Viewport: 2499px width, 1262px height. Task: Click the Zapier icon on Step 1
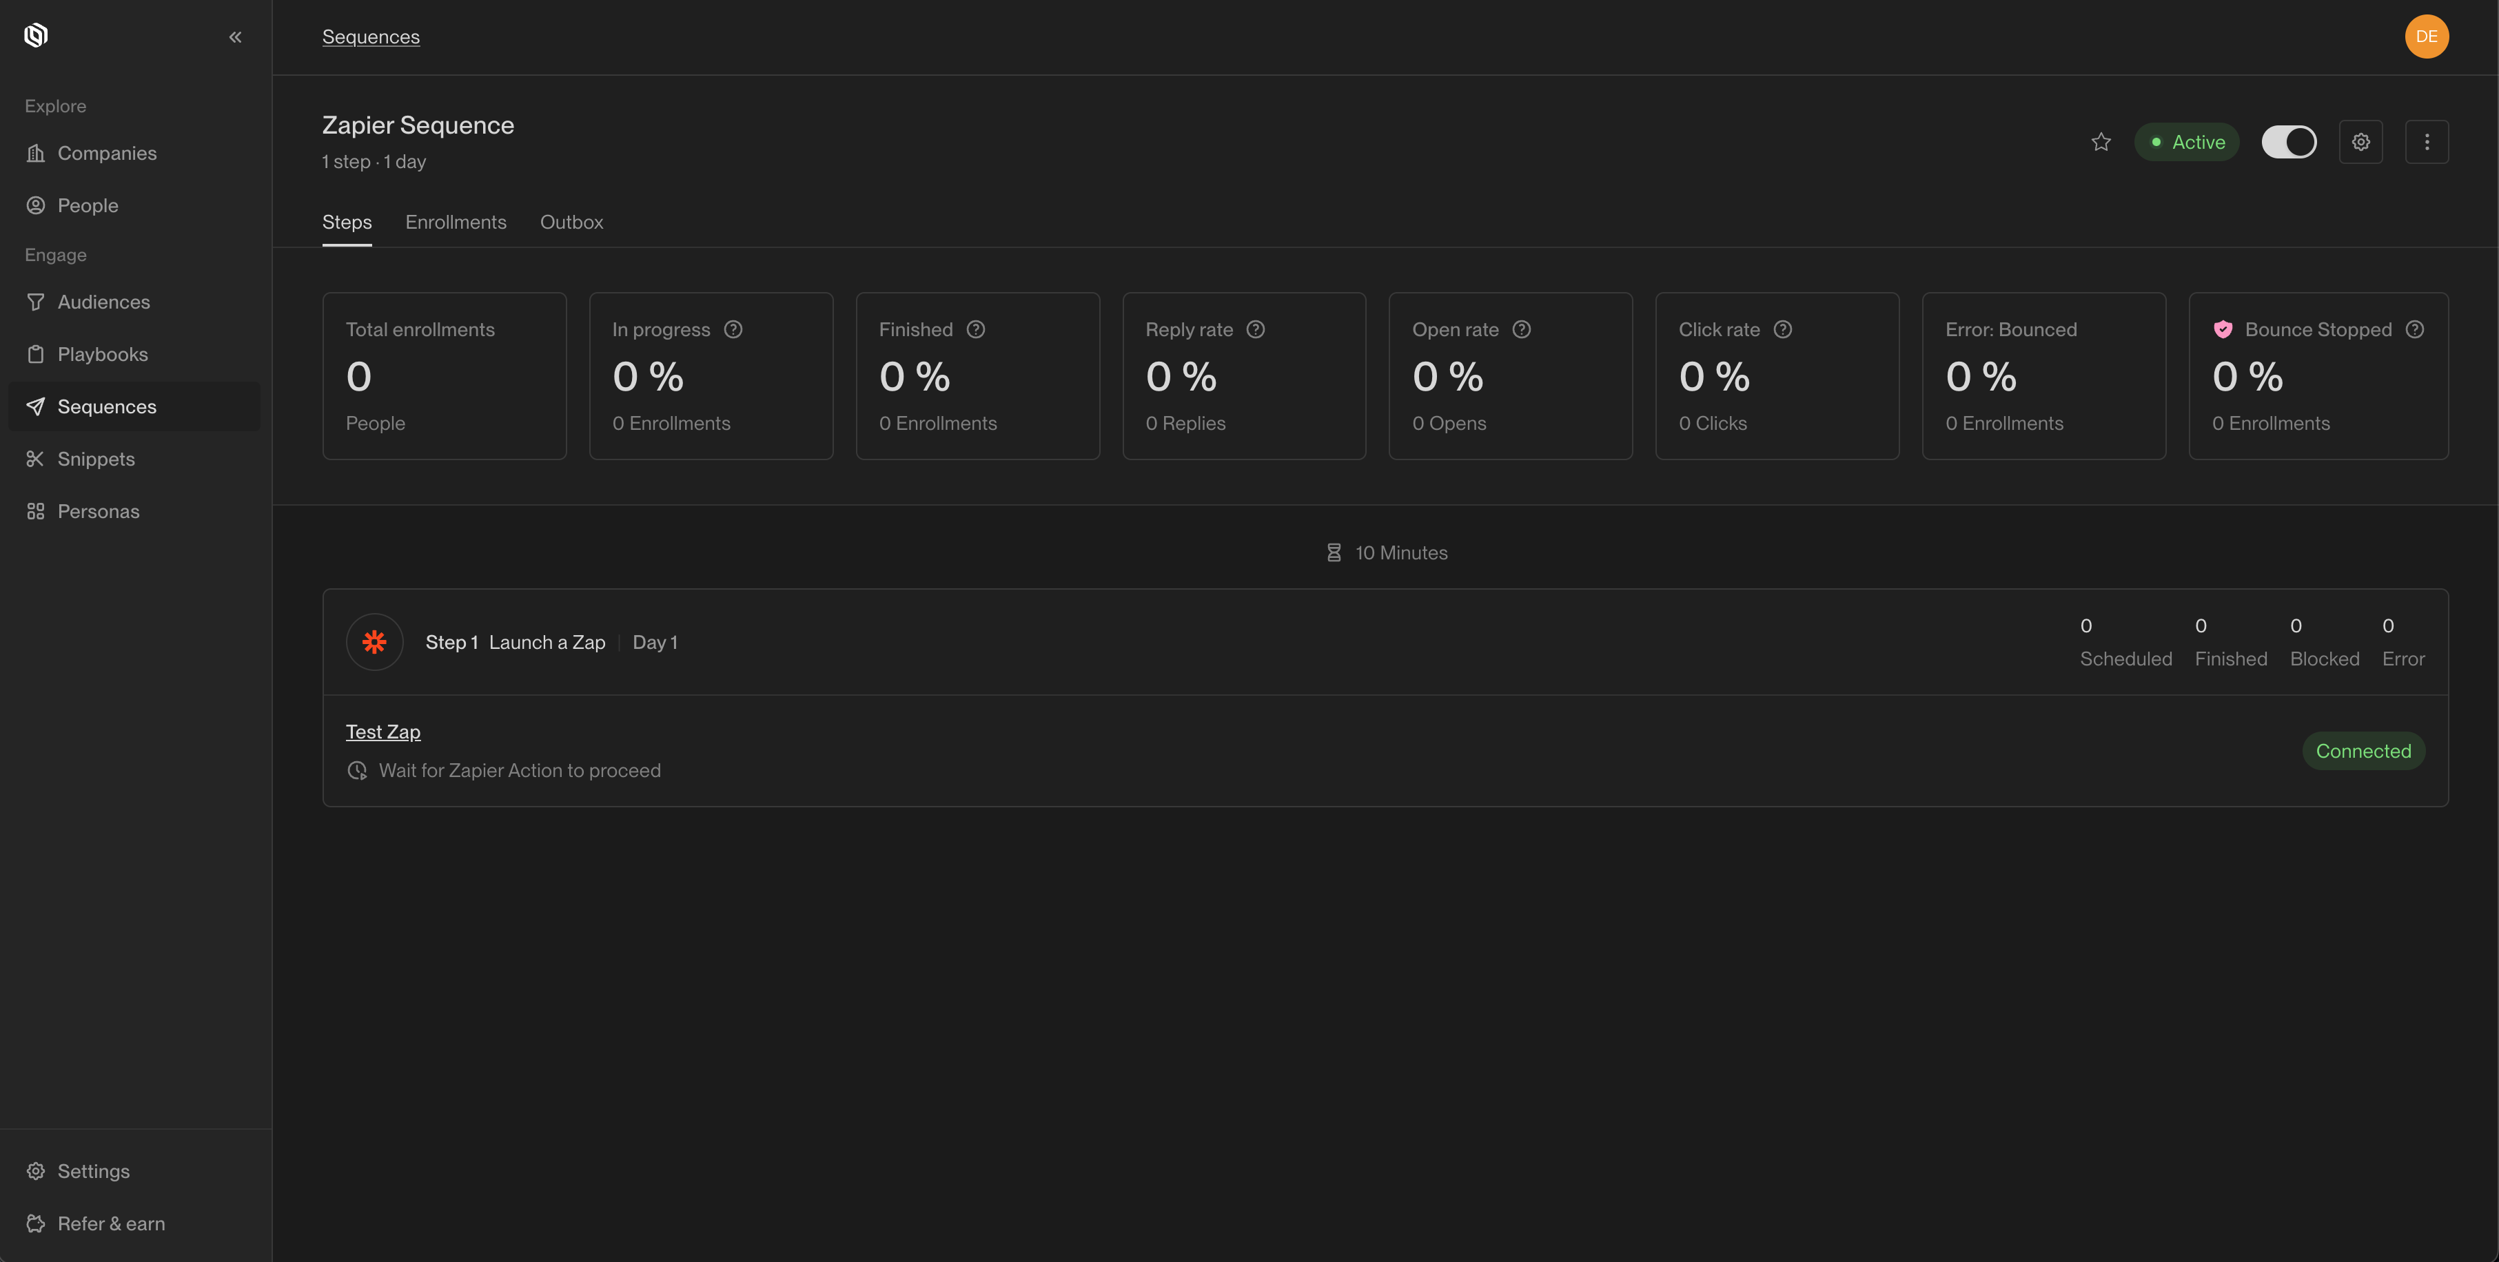point(374,641)
